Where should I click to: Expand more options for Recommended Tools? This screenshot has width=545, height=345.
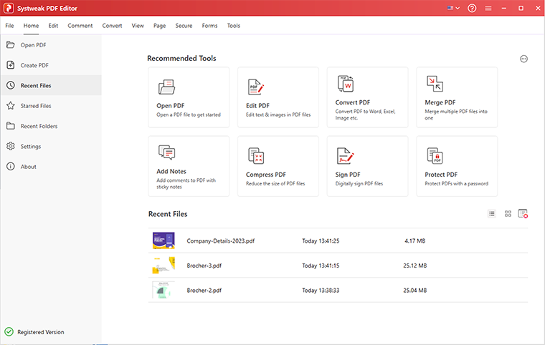(523, 59)
